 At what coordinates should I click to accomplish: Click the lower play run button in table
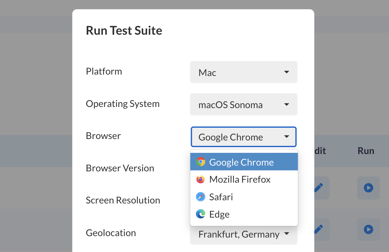click(368, 229)
